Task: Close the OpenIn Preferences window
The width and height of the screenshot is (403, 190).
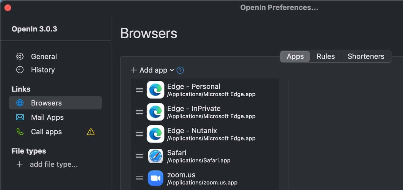Action: [8, 8]
